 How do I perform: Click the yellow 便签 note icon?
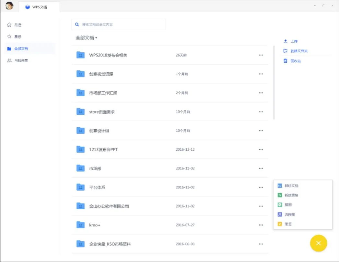pos(280,224)
